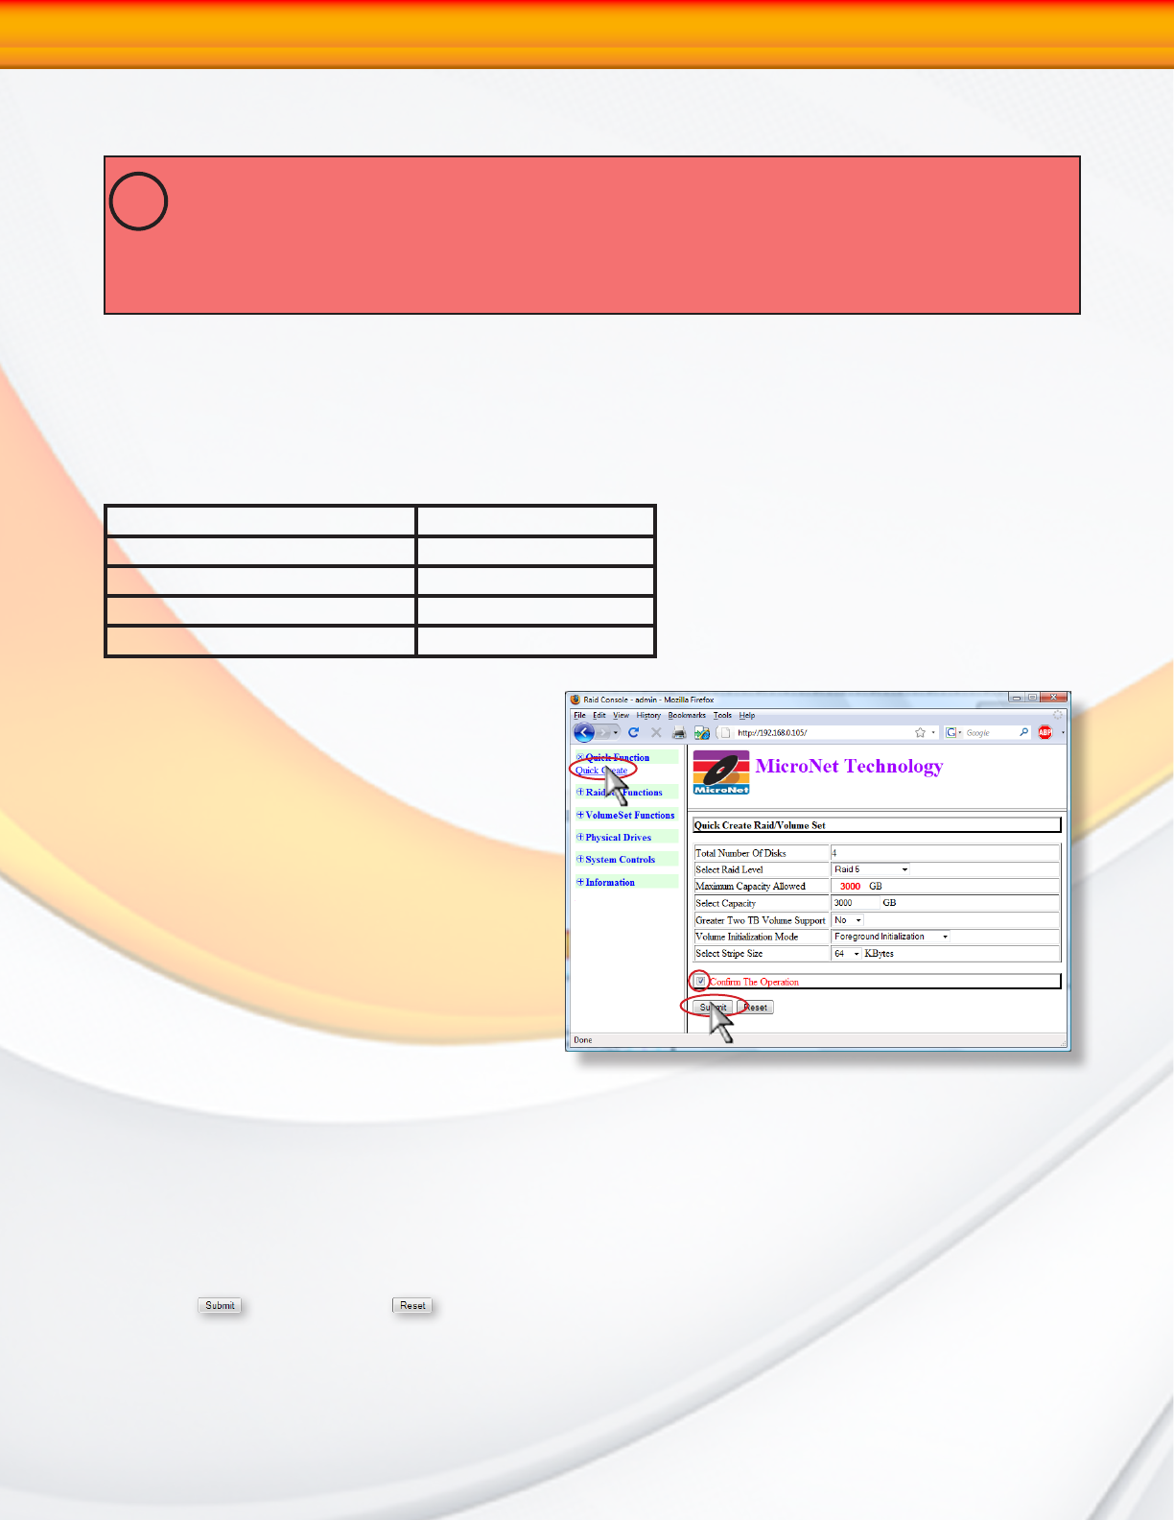Image resolution: width=1174 pixels, height=1520 pixels.
Task: Open the History menu
Action: pyautogui.click(x=648, y=715)
